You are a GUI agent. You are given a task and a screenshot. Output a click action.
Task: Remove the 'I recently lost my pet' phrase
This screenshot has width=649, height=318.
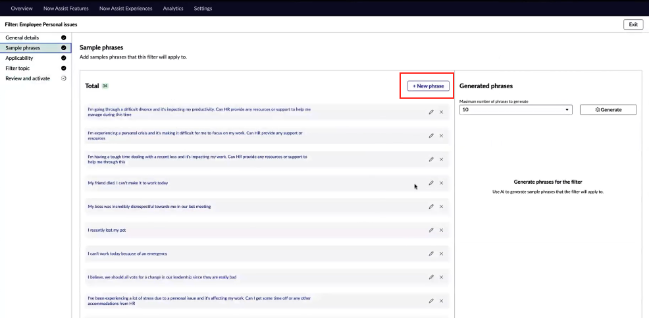click(441, 230)
